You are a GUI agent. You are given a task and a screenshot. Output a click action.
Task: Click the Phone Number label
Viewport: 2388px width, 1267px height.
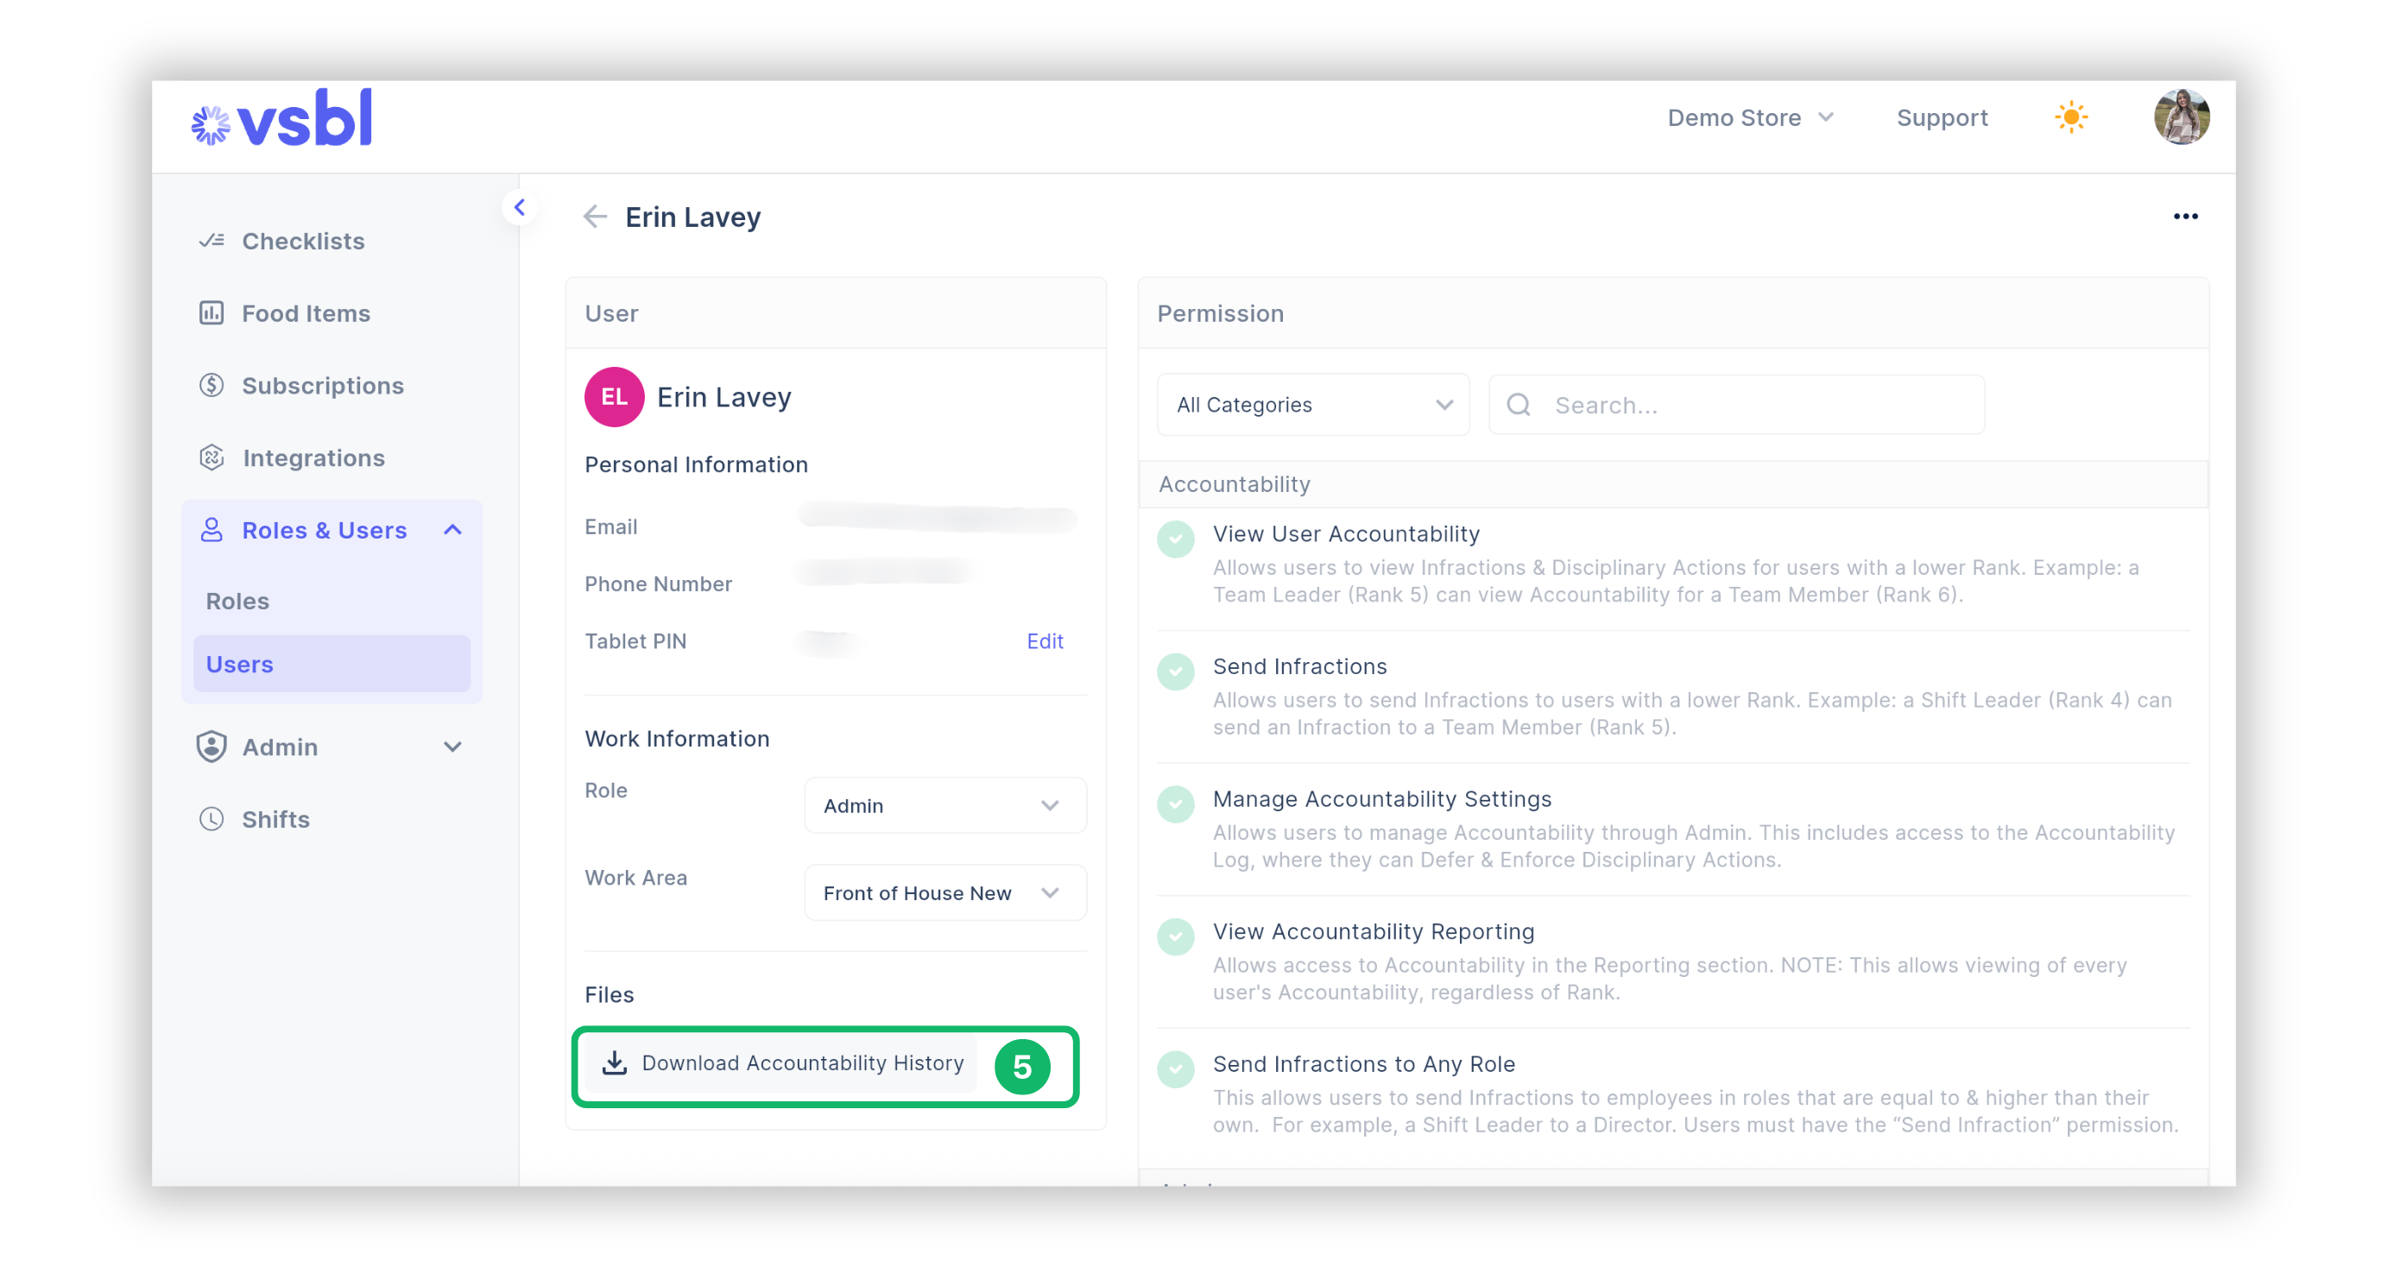(657, 585)
